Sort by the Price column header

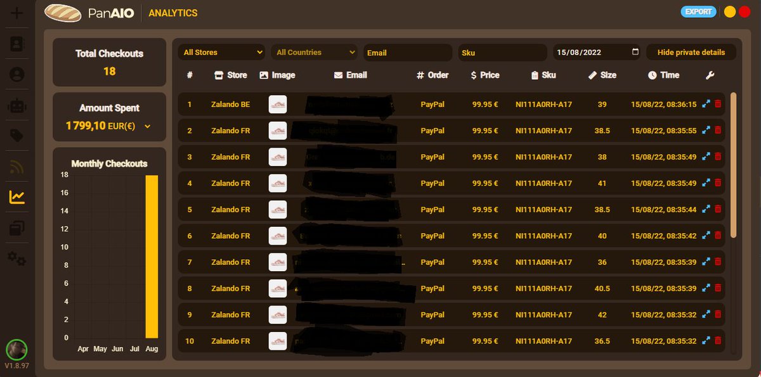(485, 75)
